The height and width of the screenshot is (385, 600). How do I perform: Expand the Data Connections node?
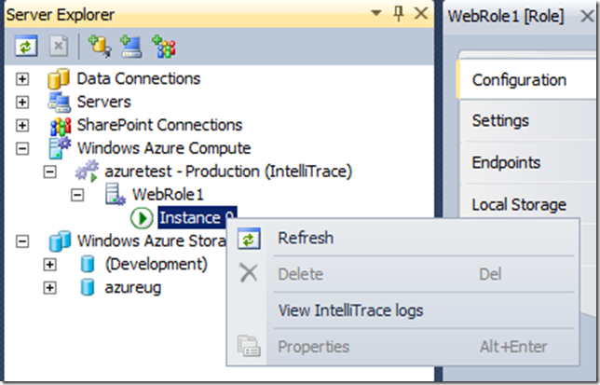coord(23,79)
